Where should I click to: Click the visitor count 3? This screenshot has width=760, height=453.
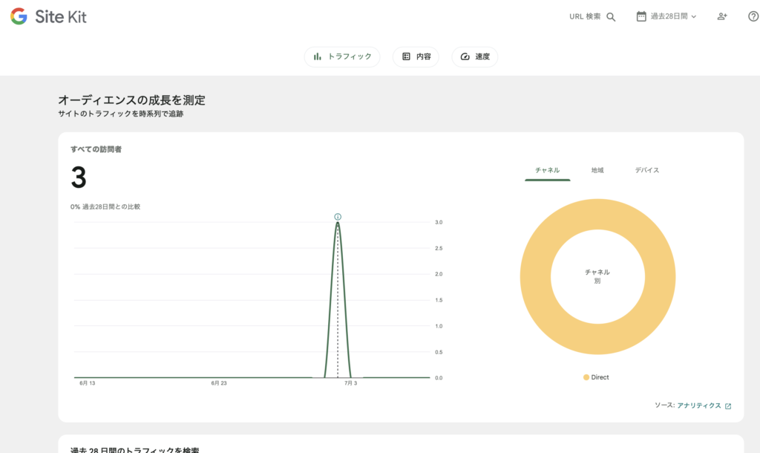[x=79, y=177]
